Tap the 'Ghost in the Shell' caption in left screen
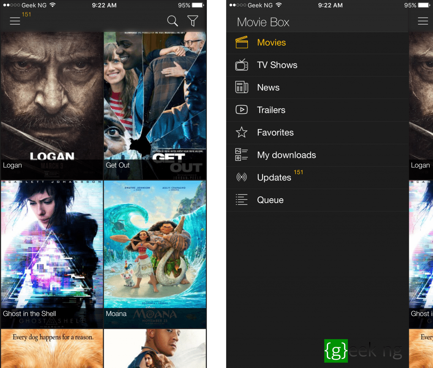The width and height of the screenshot is (433, 368). 30,313
